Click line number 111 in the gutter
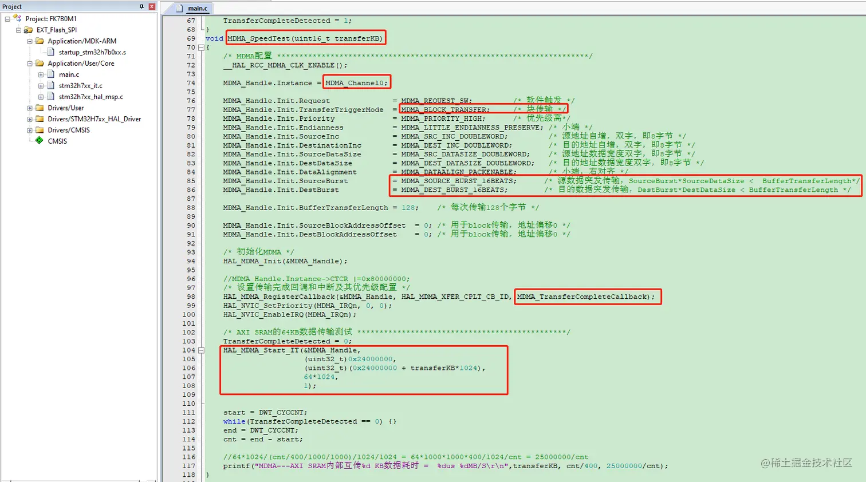 189,413
